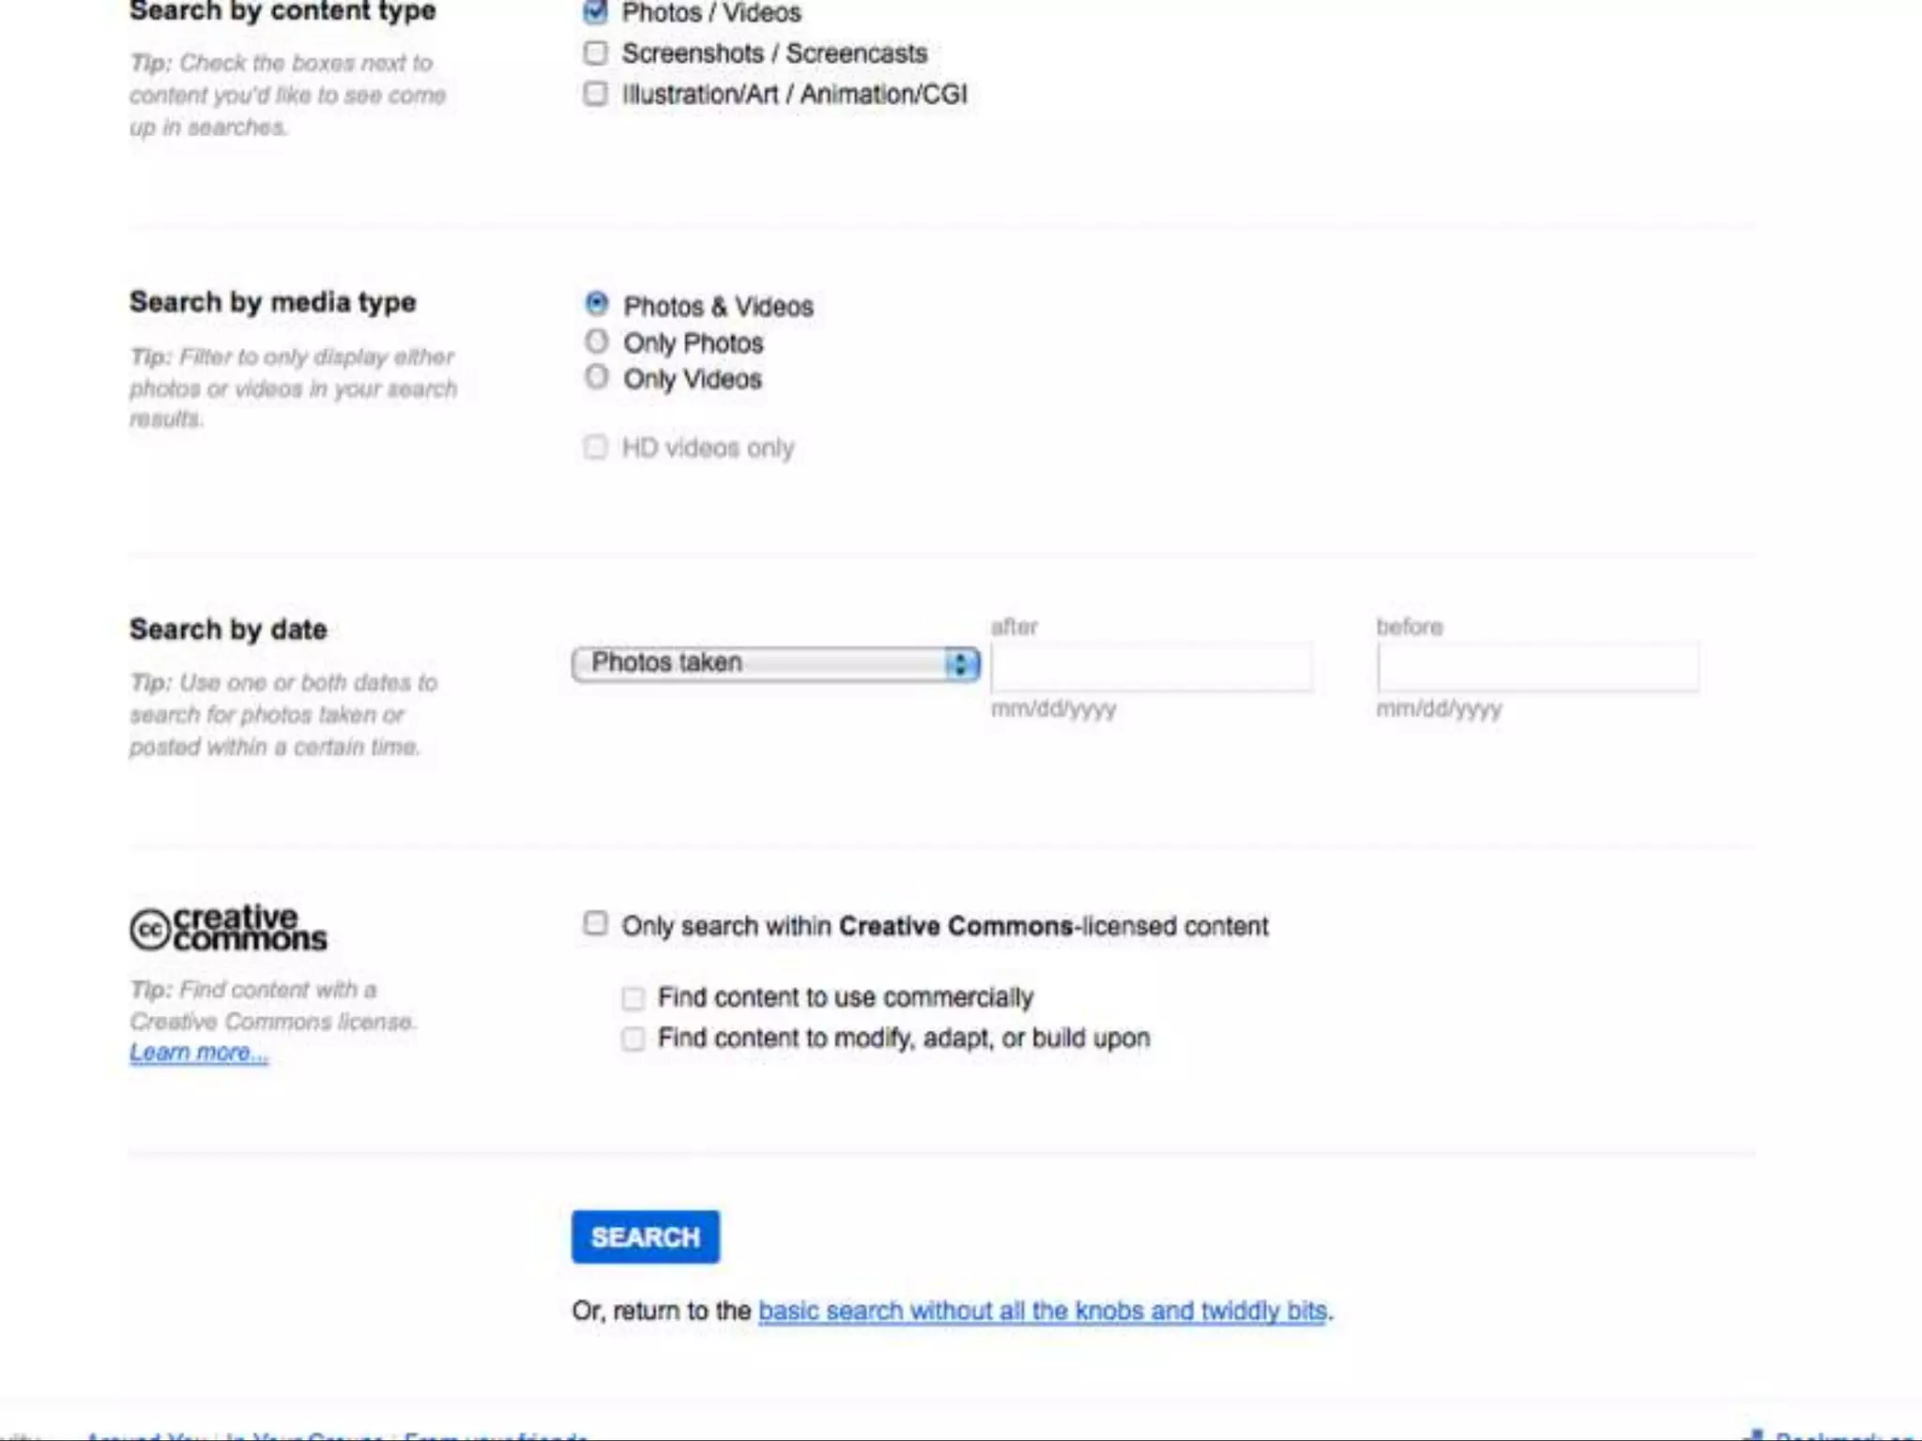Viewport: 1922px width, 1441px height.
Task: Enable only Creative Commons-licensed content search
Action: coord(595,923)
